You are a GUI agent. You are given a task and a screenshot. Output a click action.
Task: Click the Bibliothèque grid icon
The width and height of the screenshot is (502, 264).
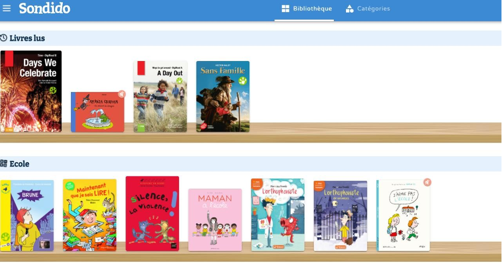[285, 9]
